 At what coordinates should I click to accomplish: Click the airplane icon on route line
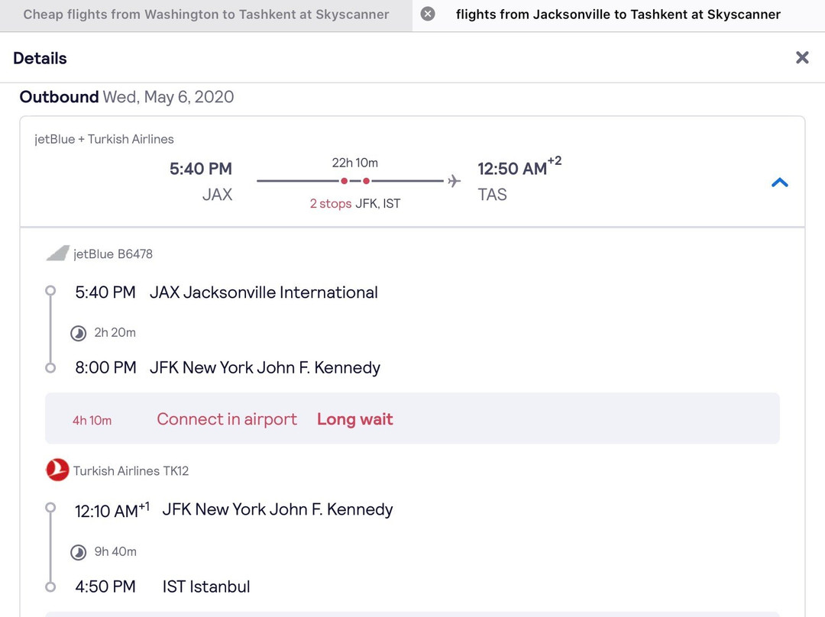(x=455, y=181)
